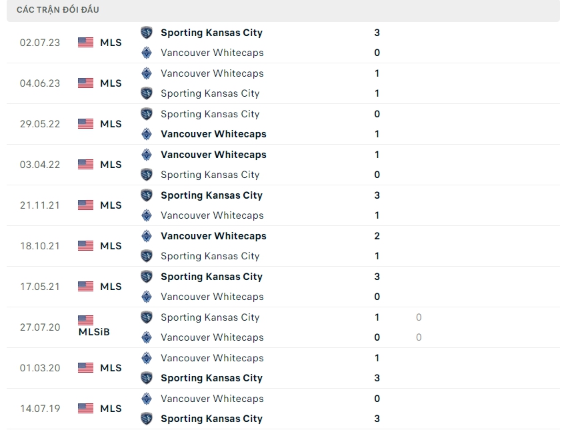Select the 'CÁC TRẬN ĐỐI ĐẦU' header
Image resolution: width=568 pixels, height=432 pixels.
click(58, 10)
